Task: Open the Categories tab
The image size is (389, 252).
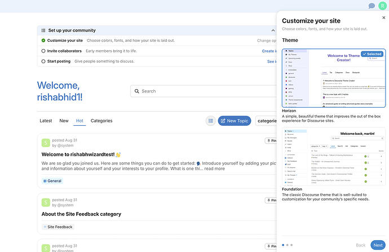Action: click(101, 121)
